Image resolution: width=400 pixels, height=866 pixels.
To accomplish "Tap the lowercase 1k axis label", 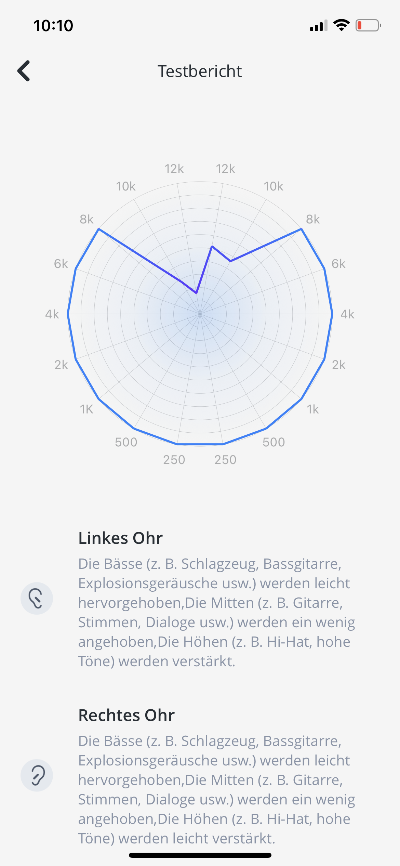I will coord(313,409).
